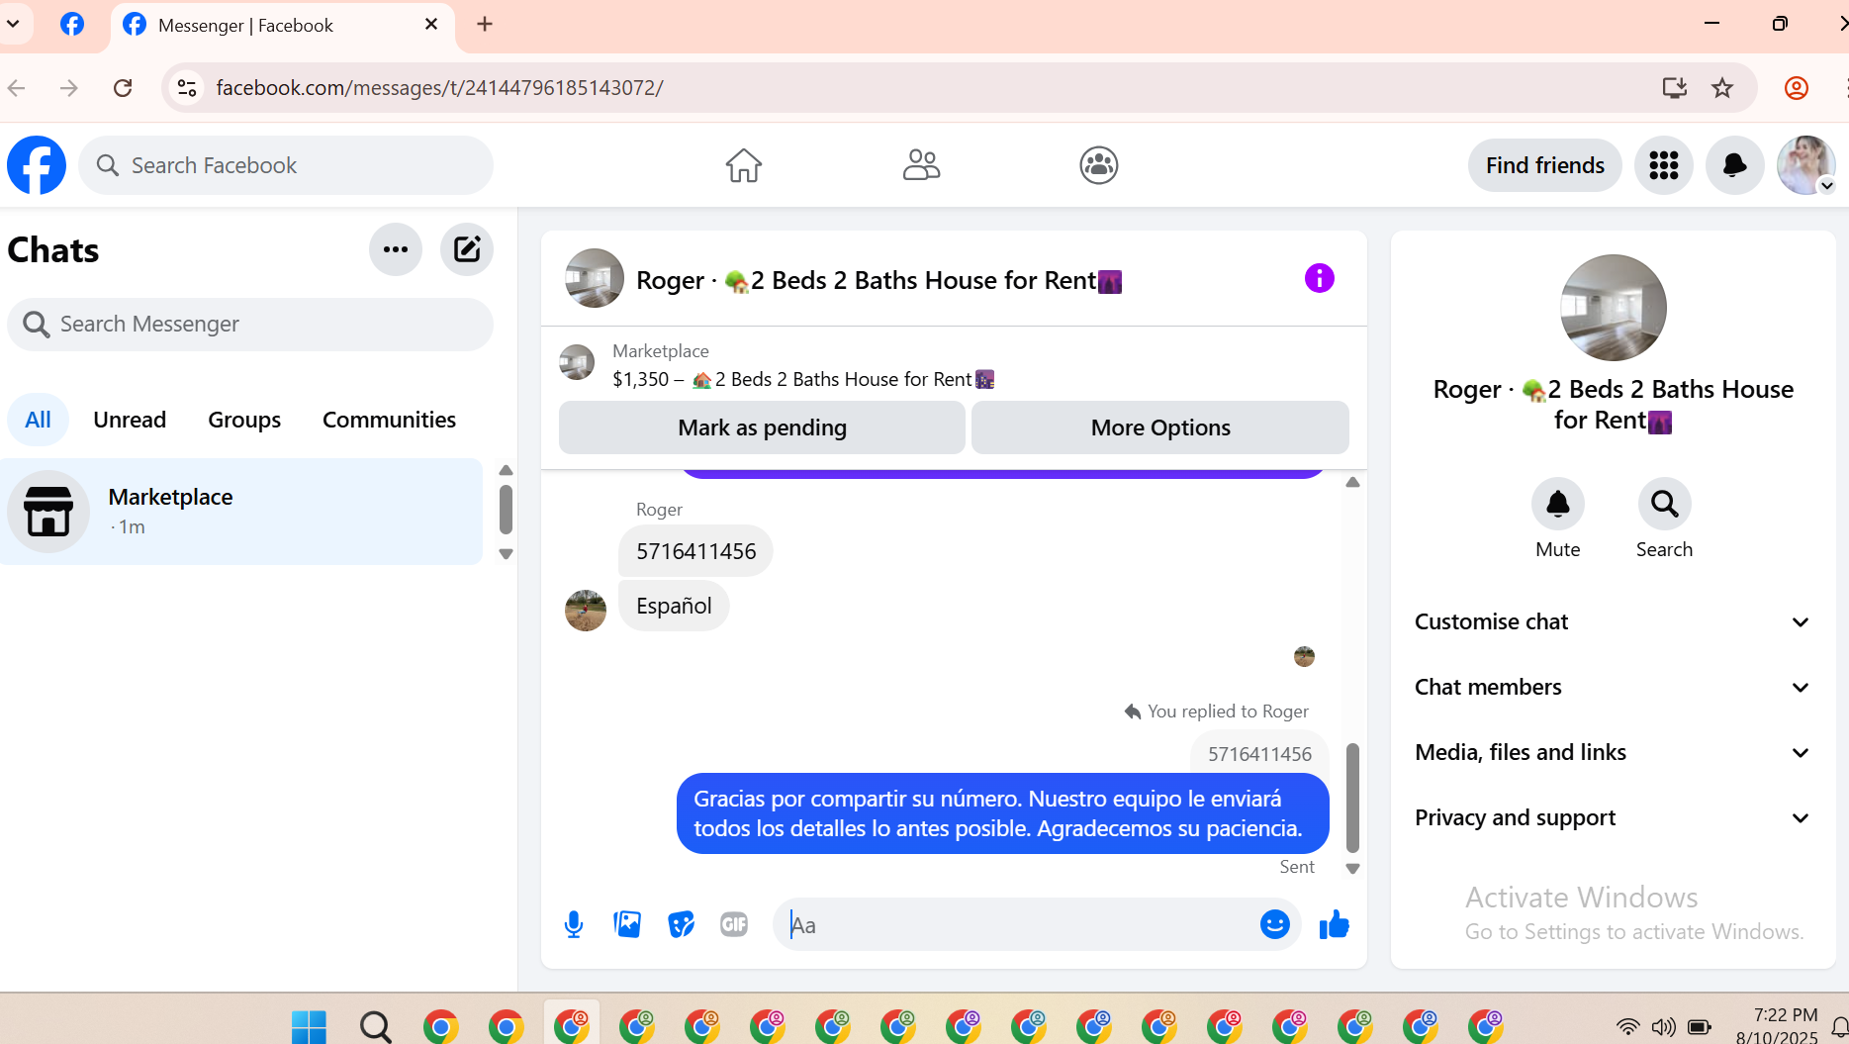
Task: Open the taskbar volume icon
Action: 1663,1026
